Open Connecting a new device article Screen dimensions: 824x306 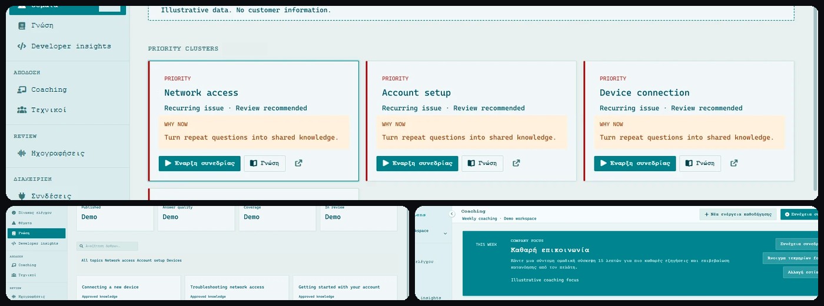[128, 288]
